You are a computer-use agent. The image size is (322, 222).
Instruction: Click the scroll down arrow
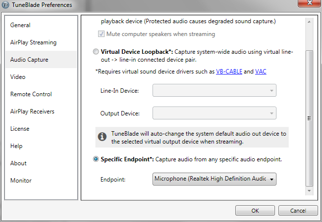point(309,191)
